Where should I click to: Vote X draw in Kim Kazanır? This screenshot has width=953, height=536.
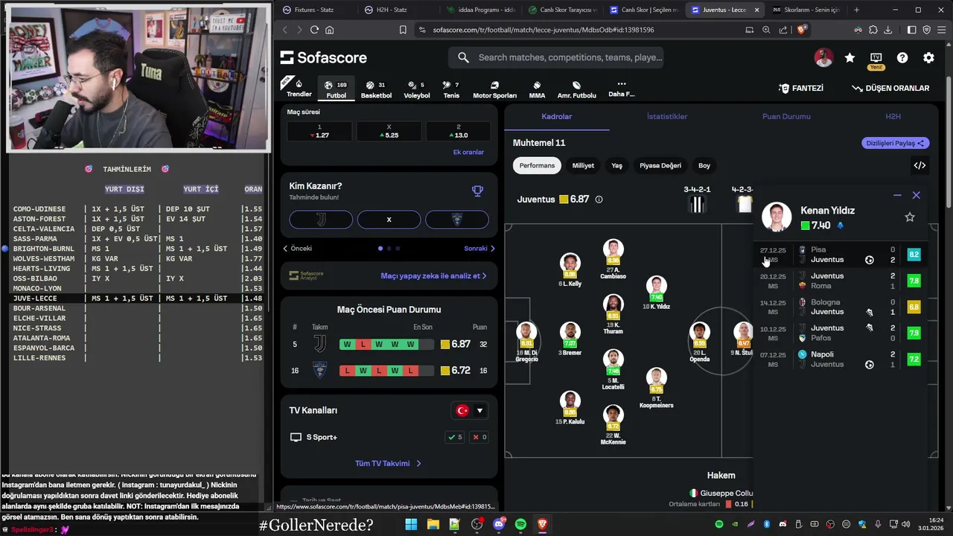(389, 219)
